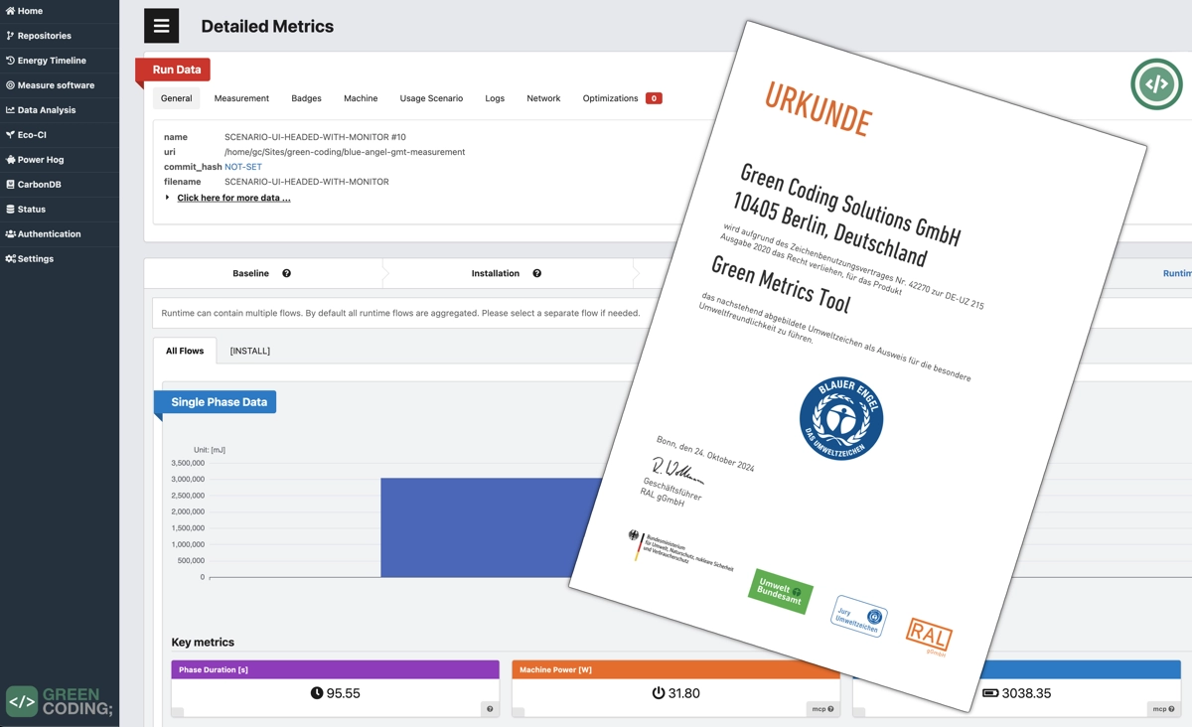
Task: Click the 'URKUNDE' title on the certificate
Action: [x=818, y=108]
